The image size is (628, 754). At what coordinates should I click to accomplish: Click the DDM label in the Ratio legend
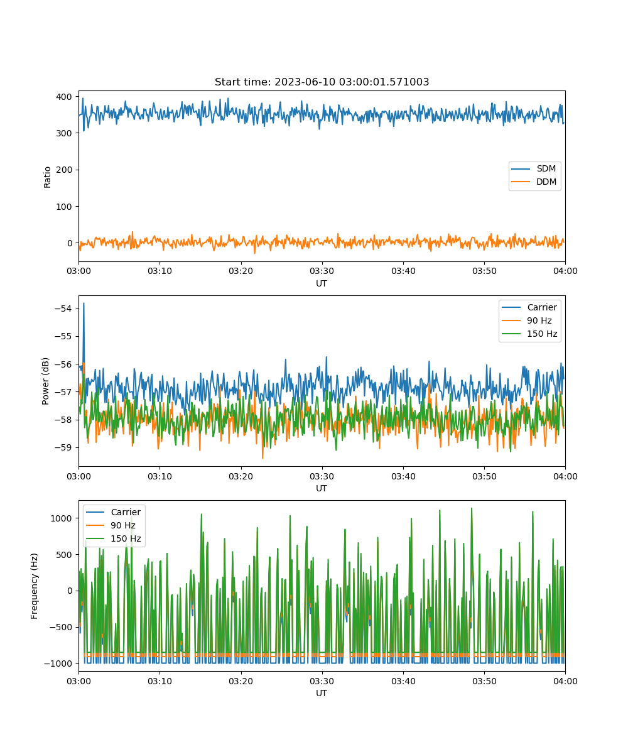pos(546,182)
